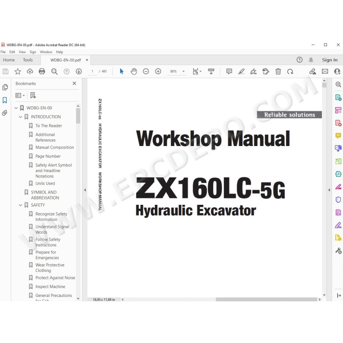The image size is (343, 343).
Task: Collapse the WDBG-EN-00 root bookmark
Action: click(x=16, y=108)
